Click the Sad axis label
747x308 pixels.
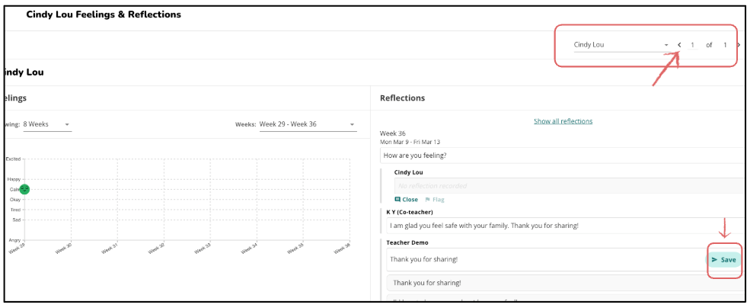click(x=16, y=220)
